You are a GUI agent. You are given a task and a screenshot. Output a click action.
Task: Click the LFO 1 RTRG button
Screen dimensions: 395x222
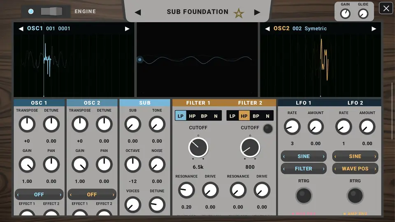[304, 196]
